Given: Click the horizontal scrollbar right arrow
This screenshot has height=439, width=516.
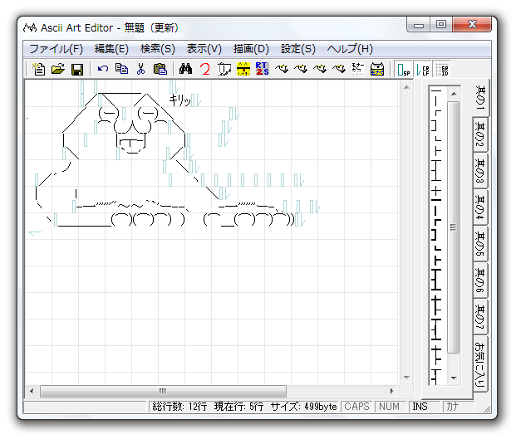Looking at the screenshot, I should (391, 391).
